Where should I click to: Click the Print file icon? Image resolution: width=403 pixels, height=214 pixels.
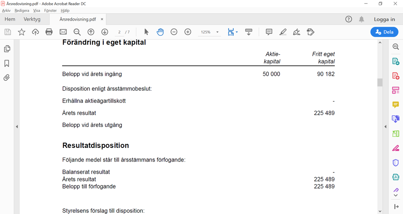coord(49,32)
